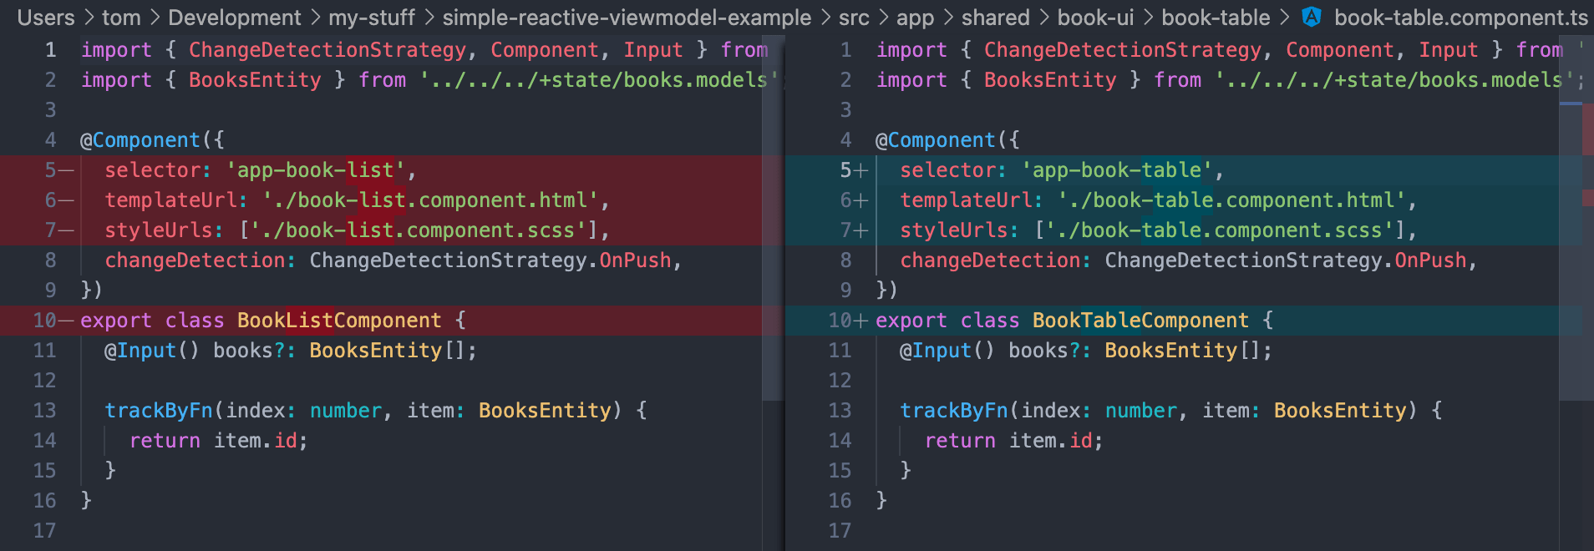Click './book-list.component.html' in left pane

[x=430, y=200]
